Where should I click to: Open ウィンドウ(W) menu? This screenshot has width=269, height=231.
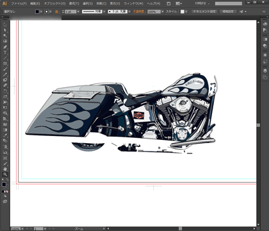click(x=133, y=4)
